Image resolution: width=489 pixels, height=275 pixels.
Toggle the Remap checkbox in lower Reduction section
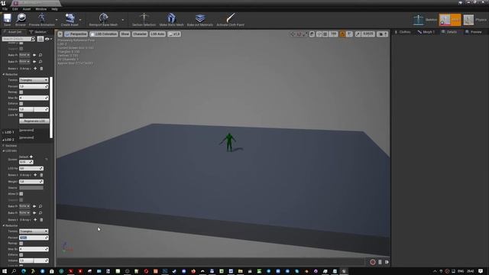click(x=21, y=243)
